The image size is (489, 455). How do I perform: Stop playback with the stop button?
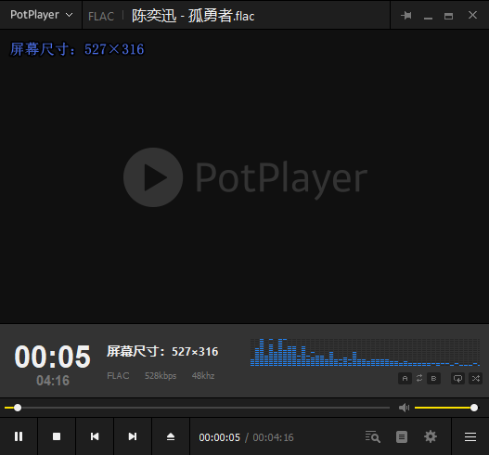[x=57, y=436]
